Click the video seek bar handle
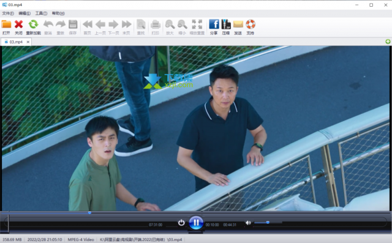The height and width of the screenshot is (243, 392). [89, 213]
